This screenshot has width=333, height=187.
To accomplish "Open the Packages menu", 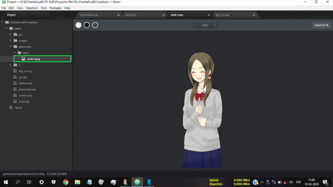I will click(55, 8).
